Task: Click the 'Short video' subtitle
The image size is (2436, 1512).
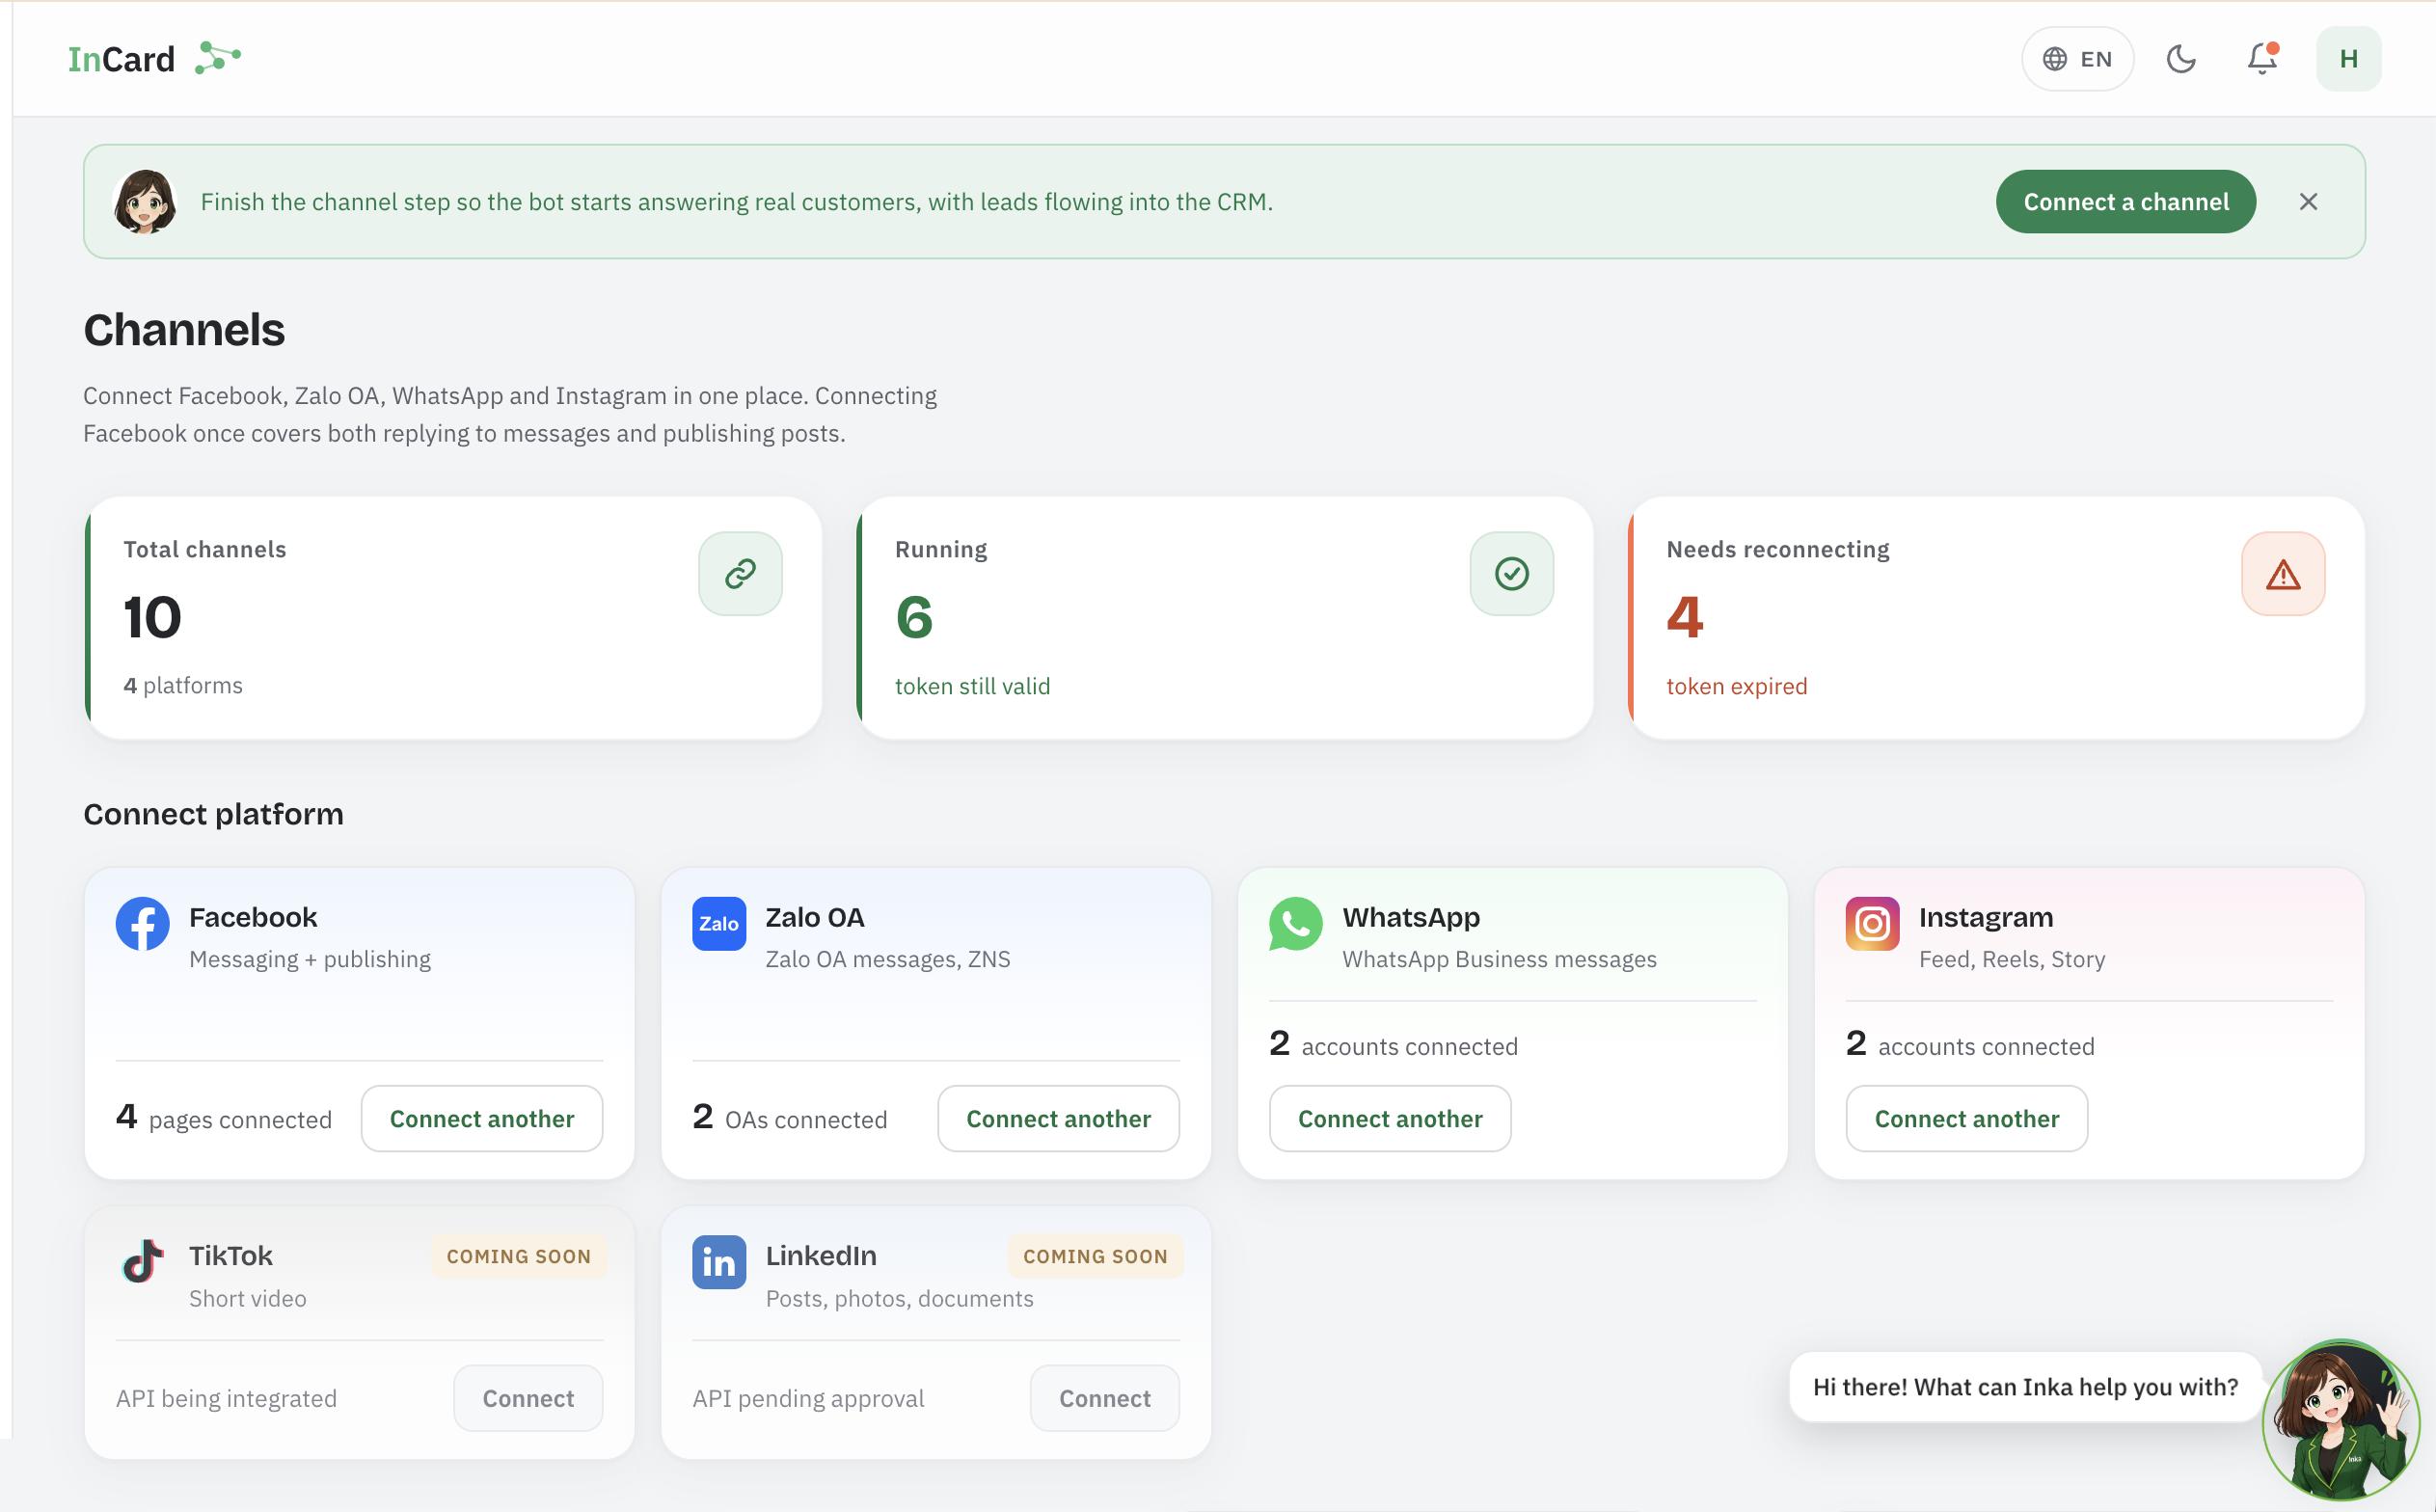Action: (x=248, y=1298)
